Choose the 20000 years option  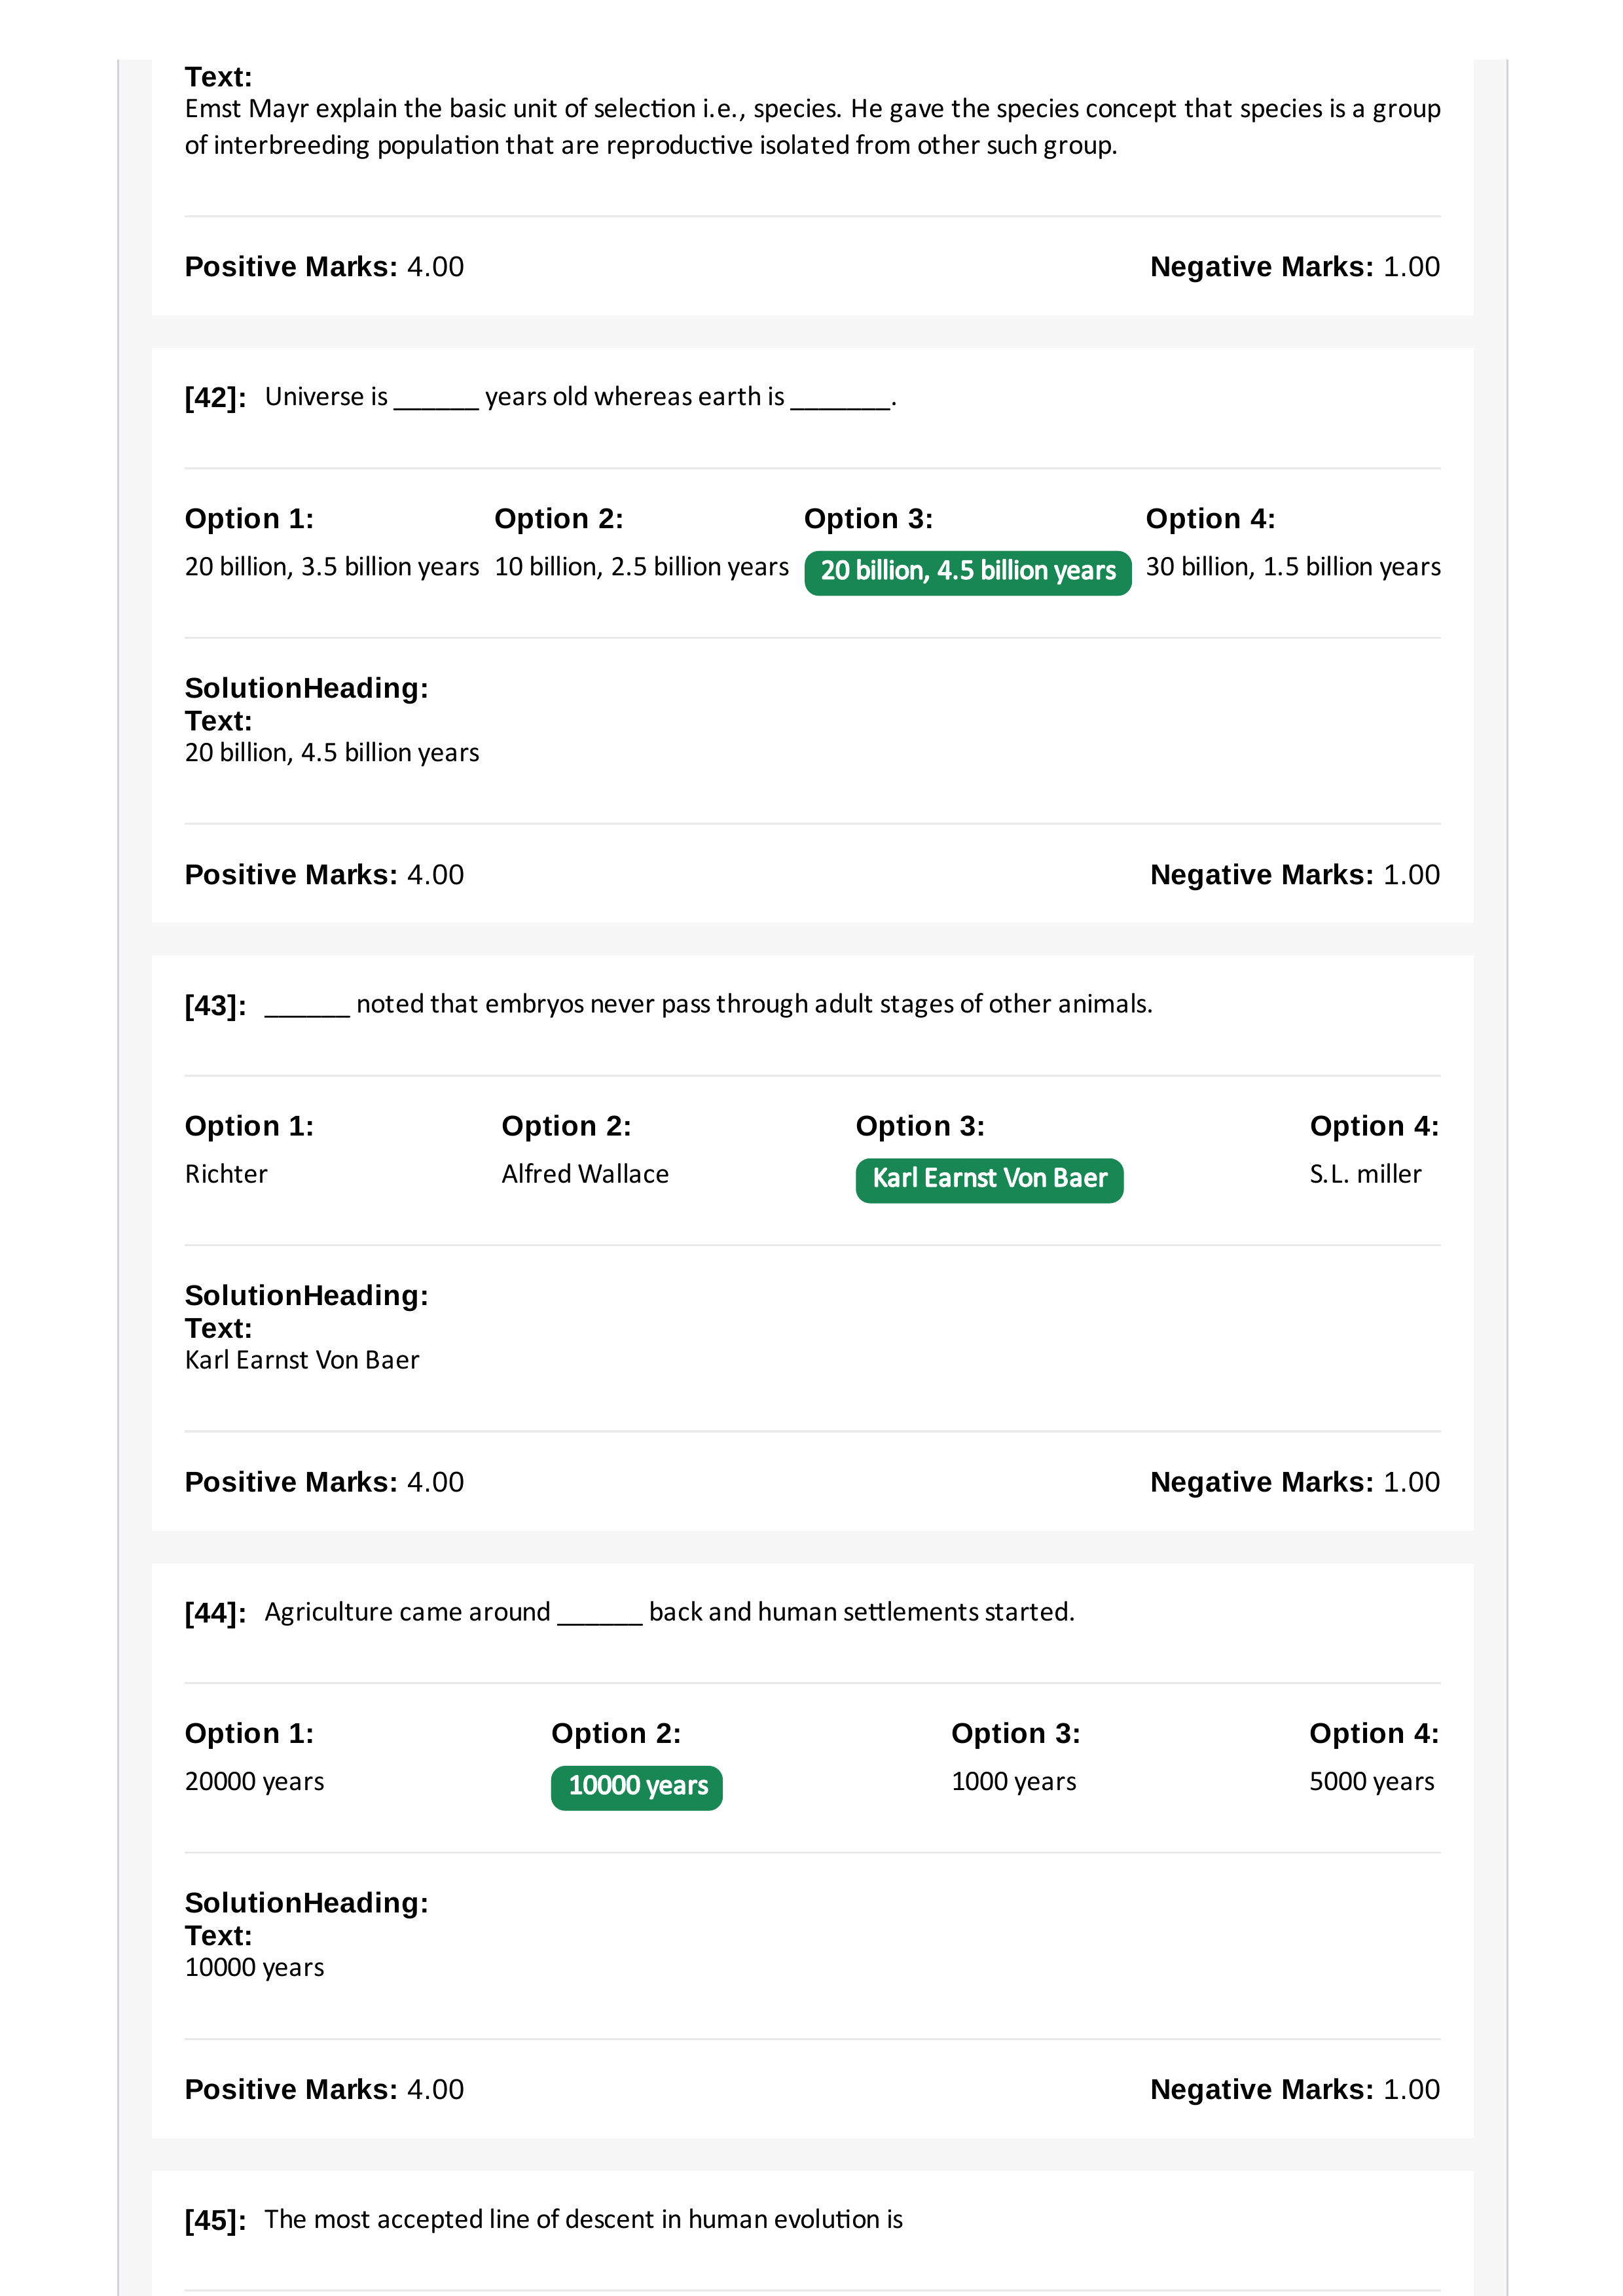[254, 1781]
